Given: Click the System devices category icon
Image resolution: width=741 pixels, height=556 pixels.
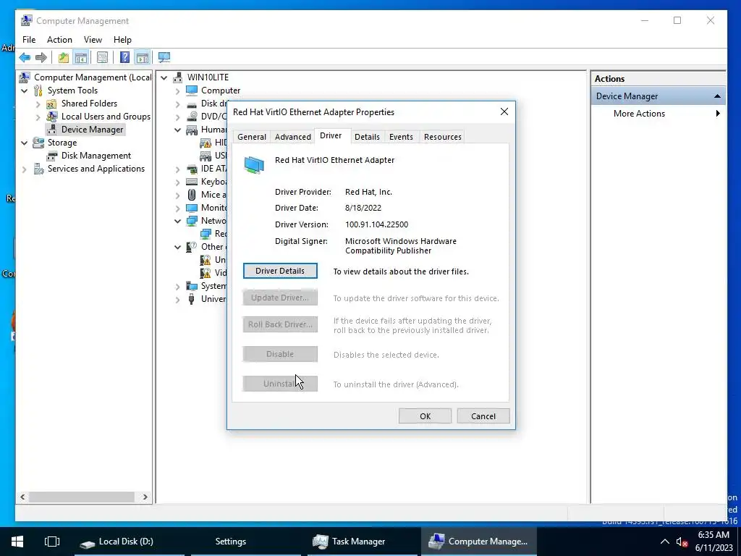Looking at the screenshot, I should coord(191,286).
